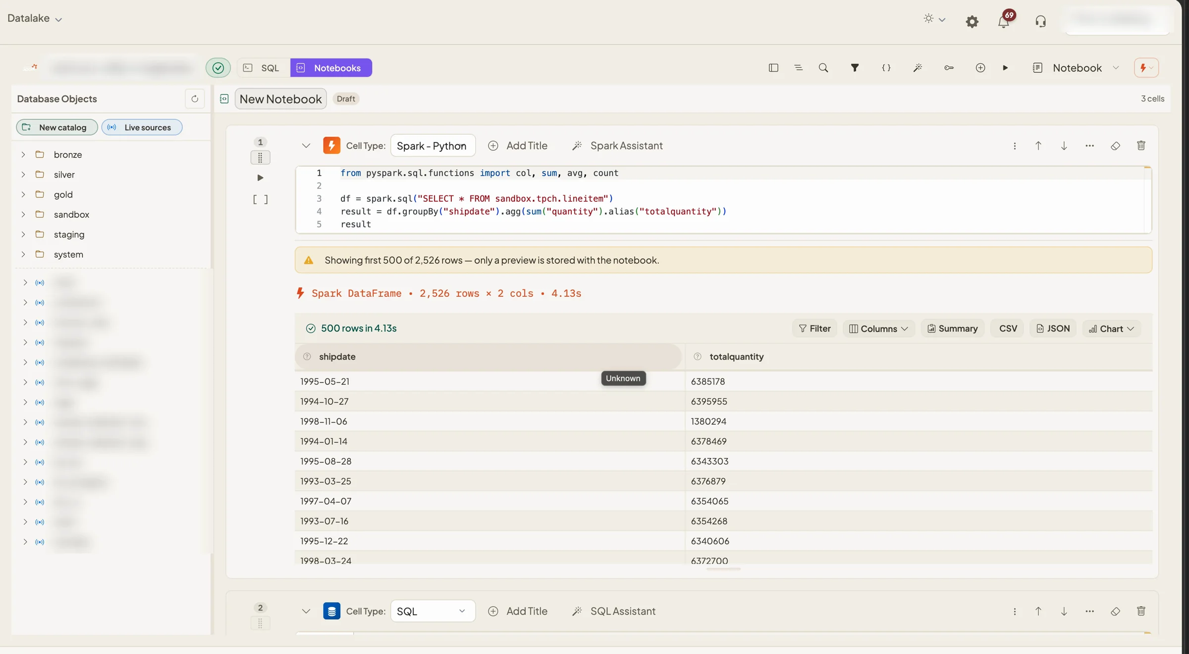Open the settings gear icon
This screenshot has width=1189, height=654.
point(972,21)
